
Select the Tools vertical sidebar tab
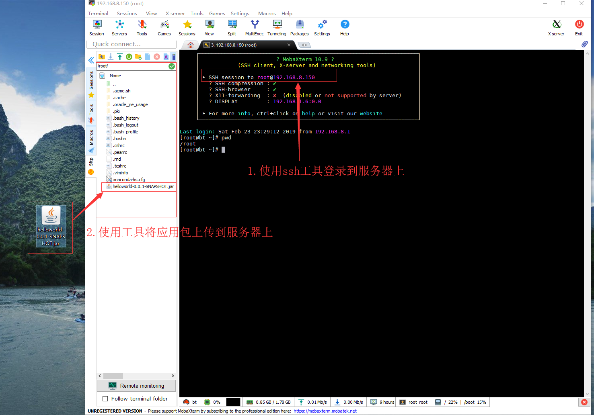tap(91, 114)
